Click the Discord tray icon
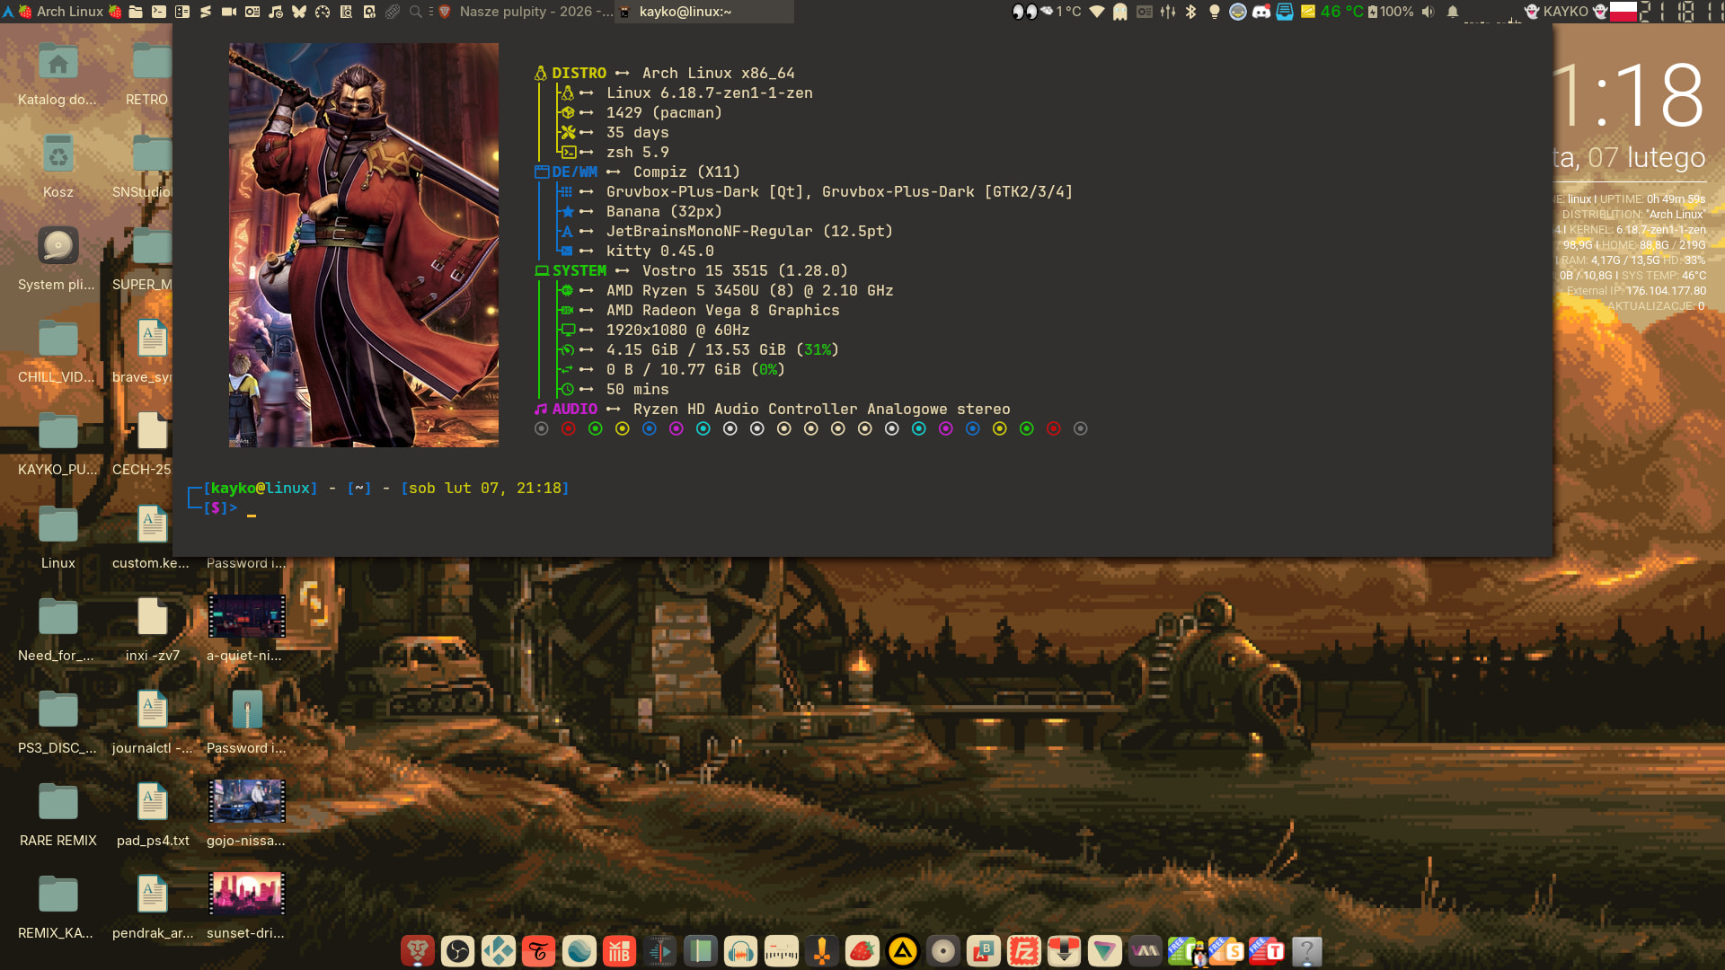 coord(1261,12)
